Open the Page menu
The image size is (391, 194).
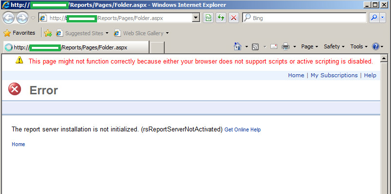310,46
